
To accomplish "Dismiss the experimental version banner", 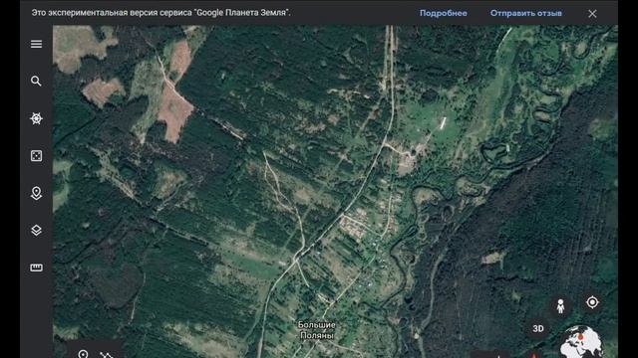I will (592, 13).
